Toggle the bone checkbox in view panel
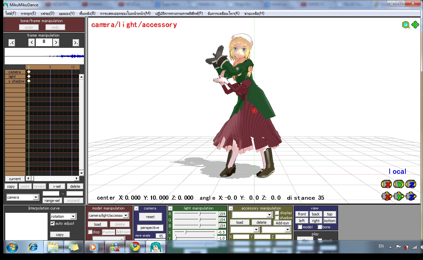423x260 pixels. point(320,227)
